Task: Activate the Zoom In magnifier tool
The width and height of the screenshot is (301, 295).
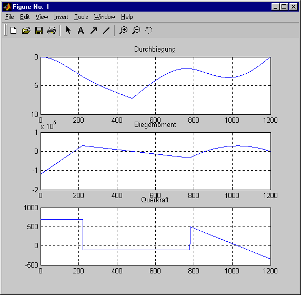Action: [x=124, y=31]
